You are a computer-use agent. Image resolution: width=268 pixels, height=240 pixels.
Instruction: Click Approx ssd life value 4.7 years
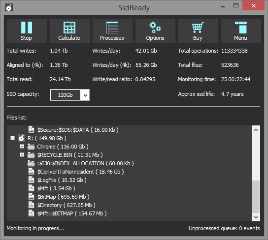point(233,94)
